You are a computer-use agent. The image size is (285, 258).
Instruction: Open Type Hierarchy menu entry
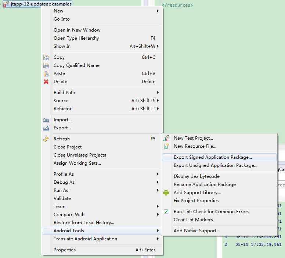click(x=102, y=38)
